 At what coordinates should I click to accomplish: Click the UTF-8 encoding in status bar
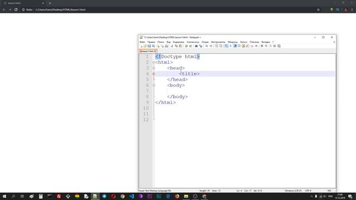tap(308, 191)
